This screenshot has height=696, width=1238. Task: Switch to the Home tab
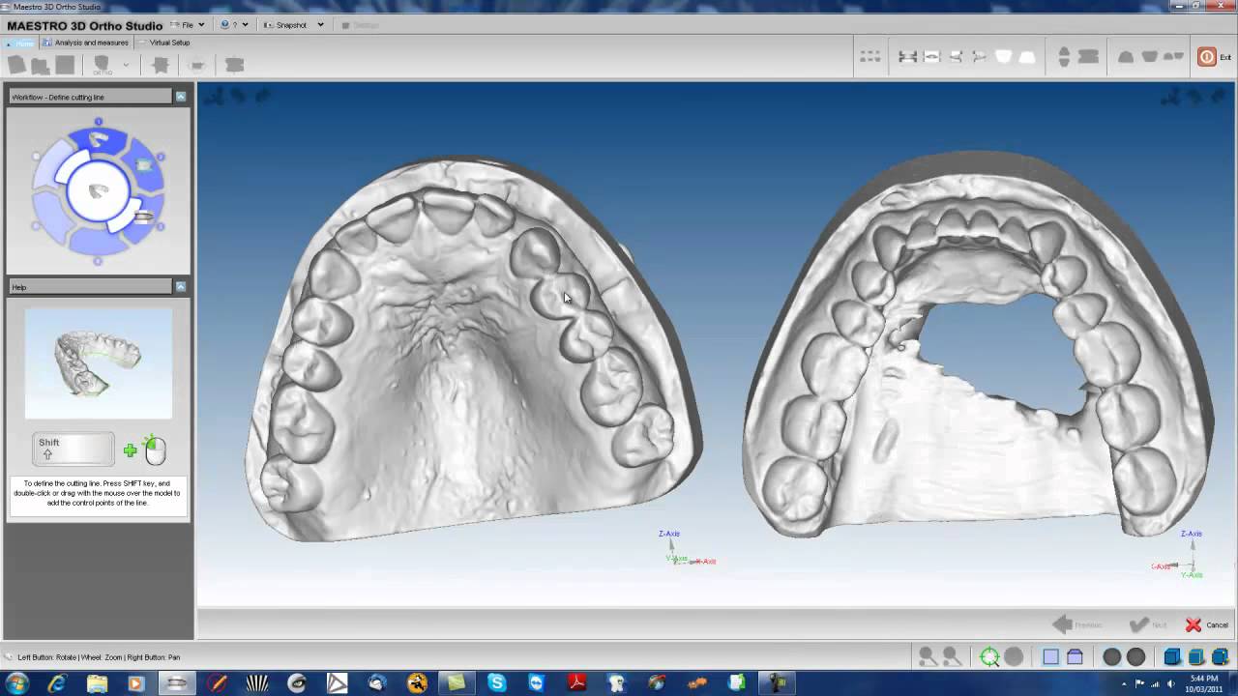click(21, 43)
